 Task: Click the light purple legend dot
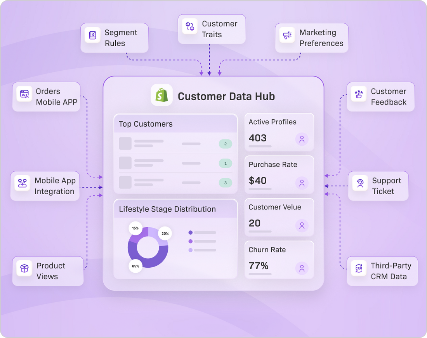point(191,250)
